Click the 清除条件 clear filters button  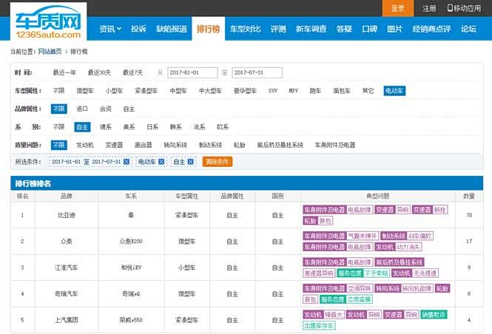217,162
